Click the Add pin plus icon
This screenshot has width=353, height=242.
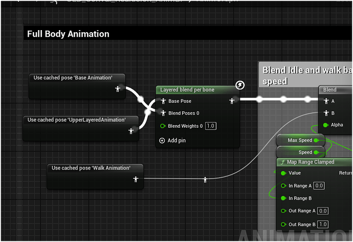tap(162, 140)
